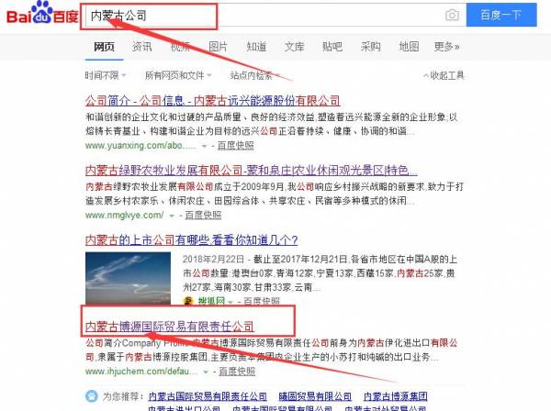Open the 所有网页和文件 filter dropdown

178,75
